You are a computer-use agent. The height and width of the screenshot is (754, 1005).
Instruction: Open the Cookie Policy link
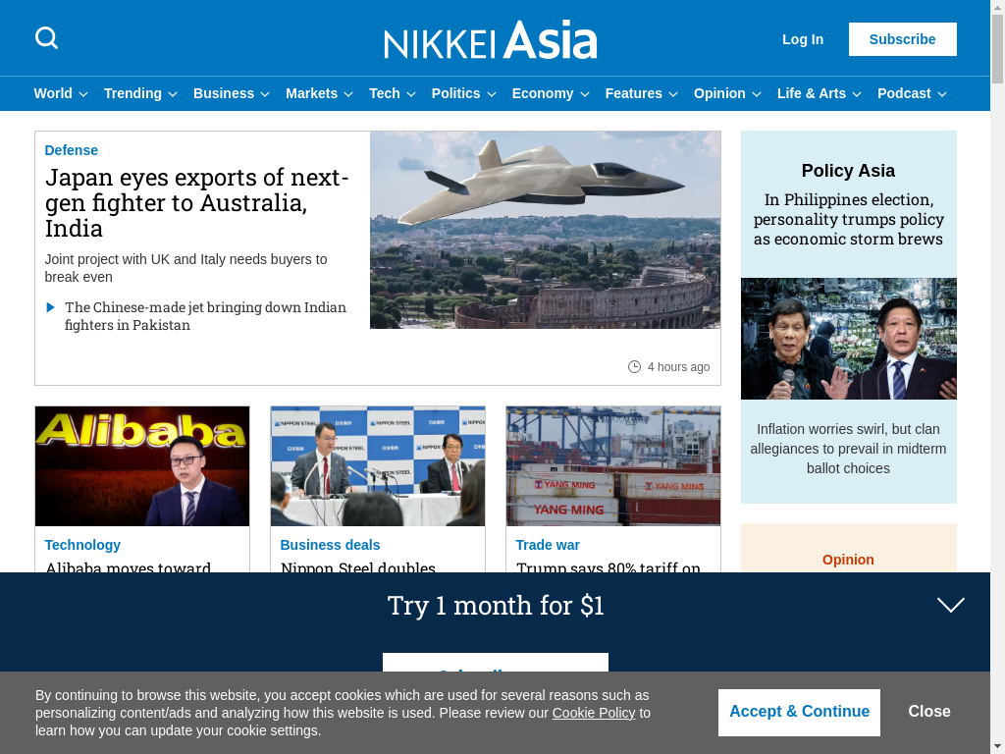tap(594, 713)
